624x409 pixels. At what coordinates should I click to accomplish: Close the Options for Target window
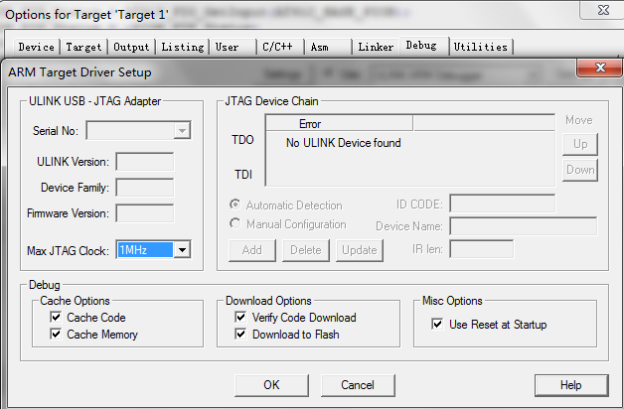(x=603, y=10)
